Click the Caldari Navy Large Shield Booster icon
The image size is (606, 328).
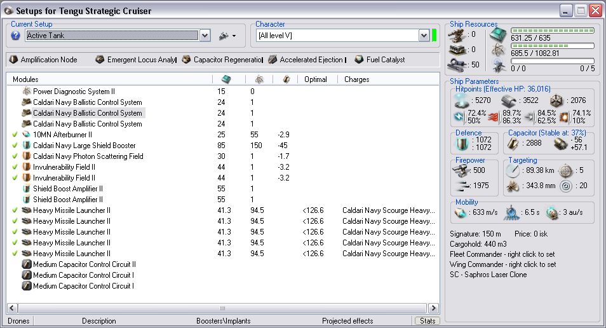[x=27, y=146]
